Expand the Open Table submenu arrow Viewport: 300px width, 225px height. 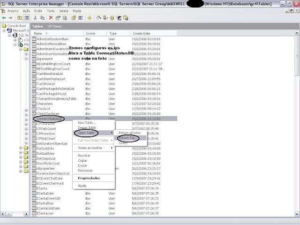pyautogui.click(x=112, y=133)
